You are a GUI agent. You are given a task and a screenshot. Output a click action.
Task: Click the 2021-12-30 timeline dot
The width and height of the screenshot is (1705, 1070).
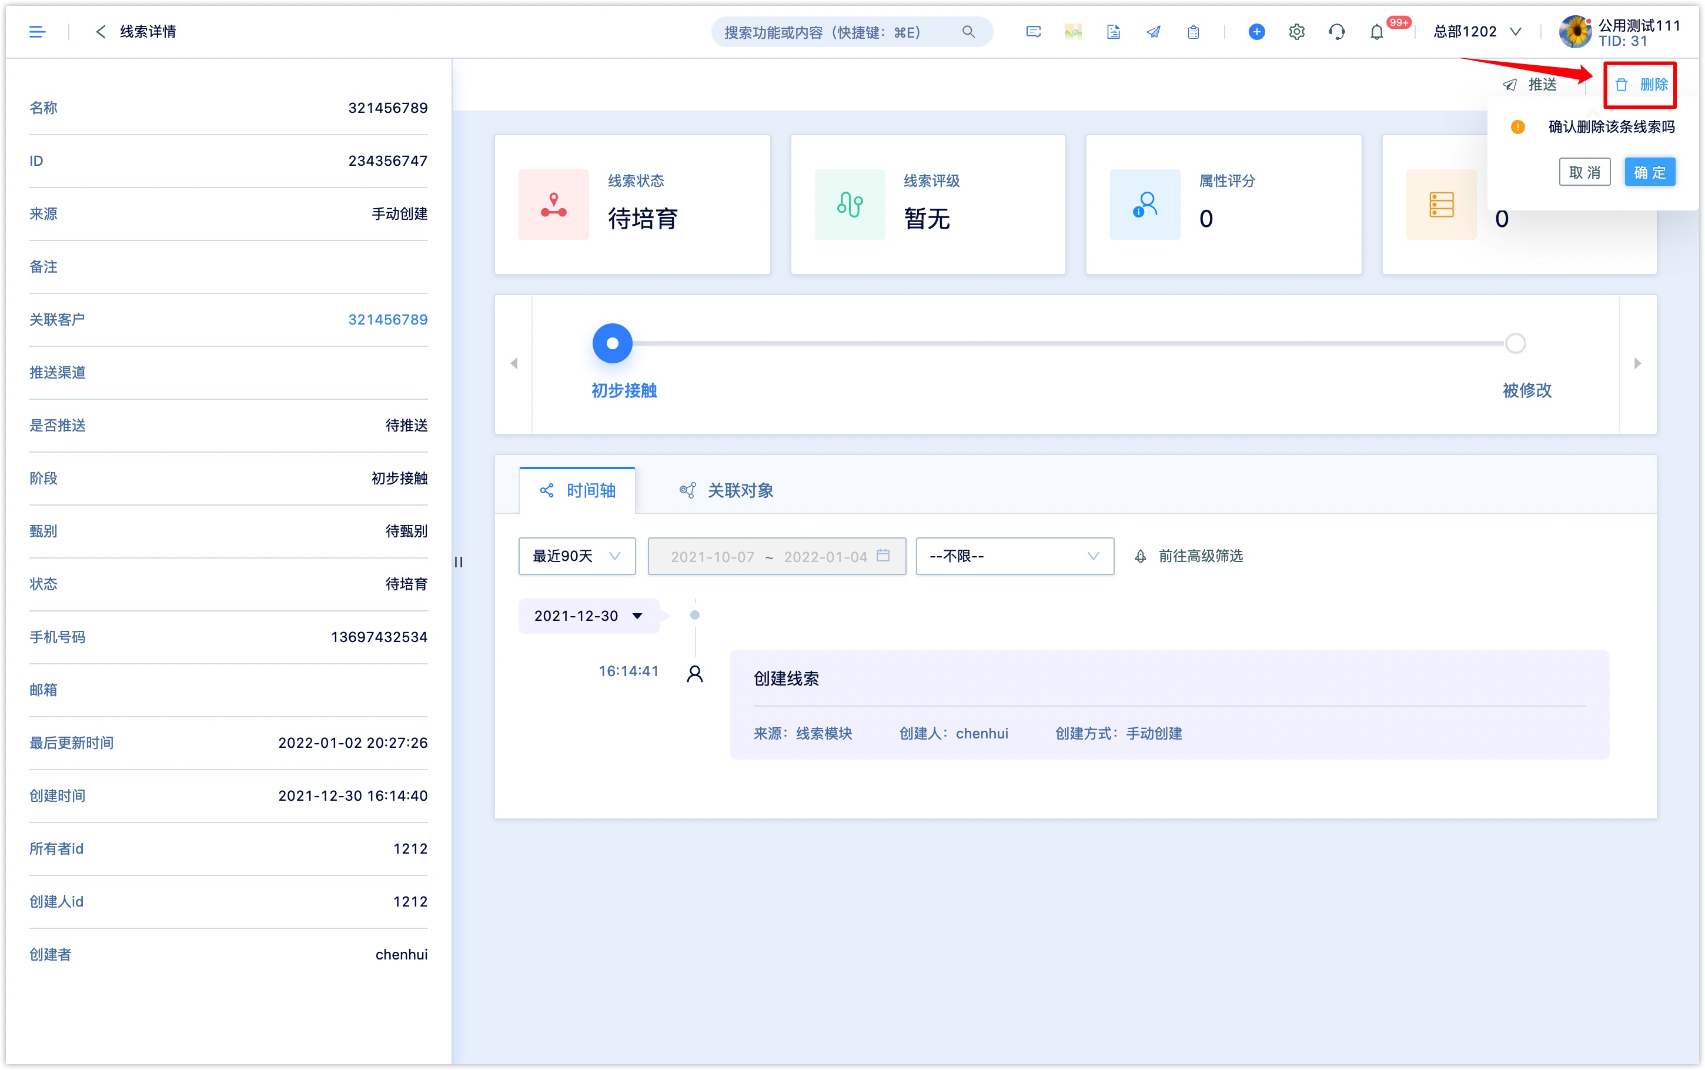click(695, 615)
